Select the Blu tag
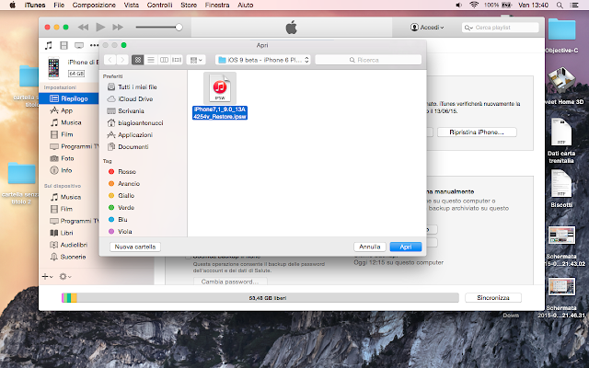This screenshot has width=589, height=368. (118, 220)
